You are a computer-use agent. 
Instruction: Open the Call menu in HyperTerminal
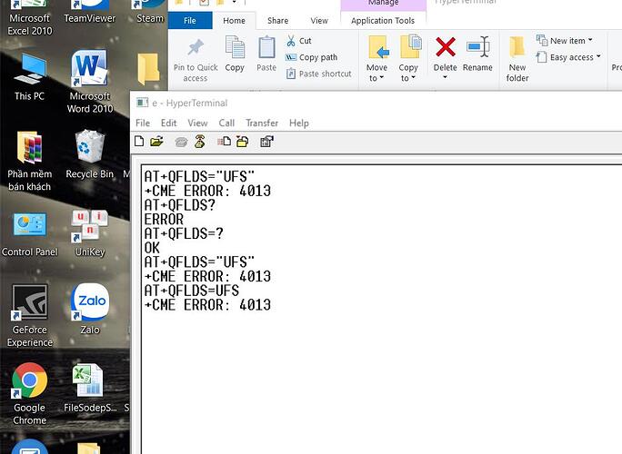tap(226, 123)
